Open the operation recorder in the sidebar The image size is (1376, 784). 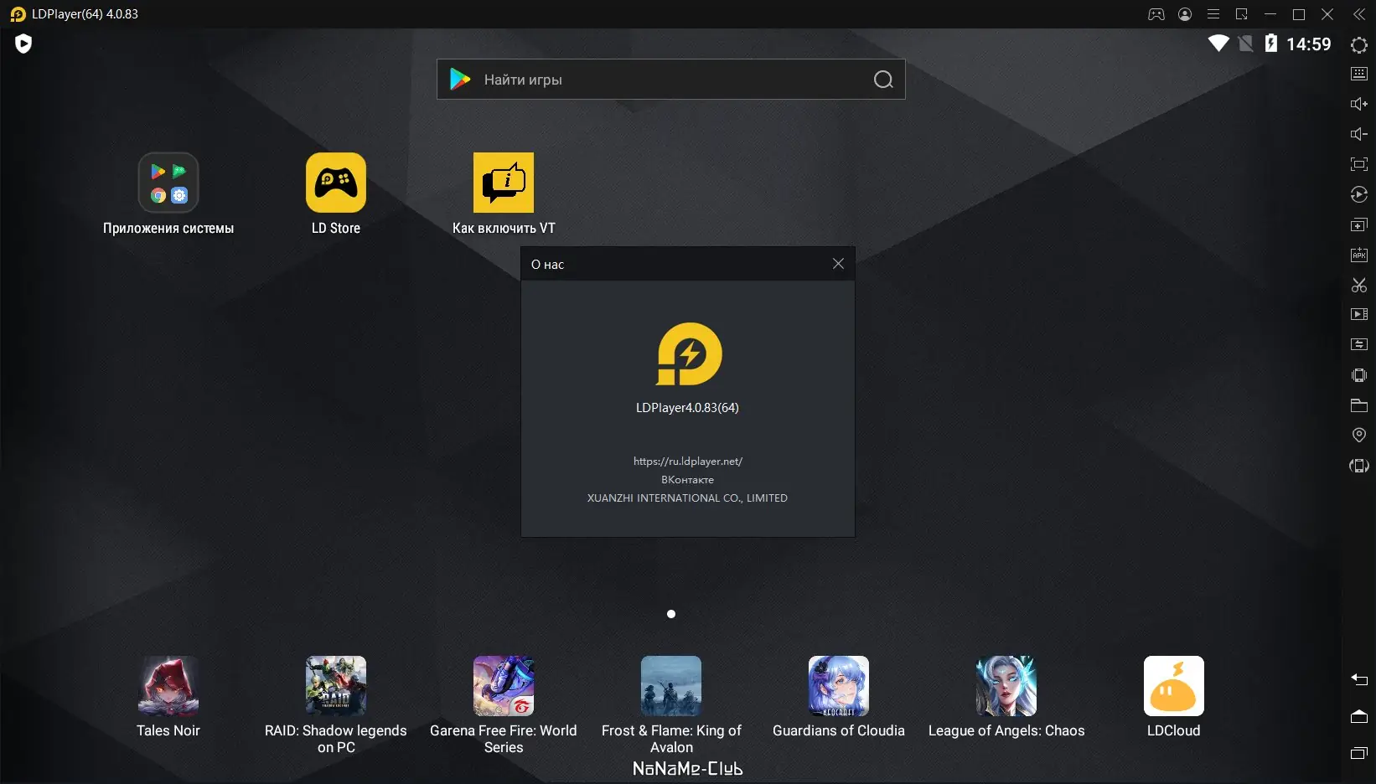pyautogui.click(x=1359, y=194)
